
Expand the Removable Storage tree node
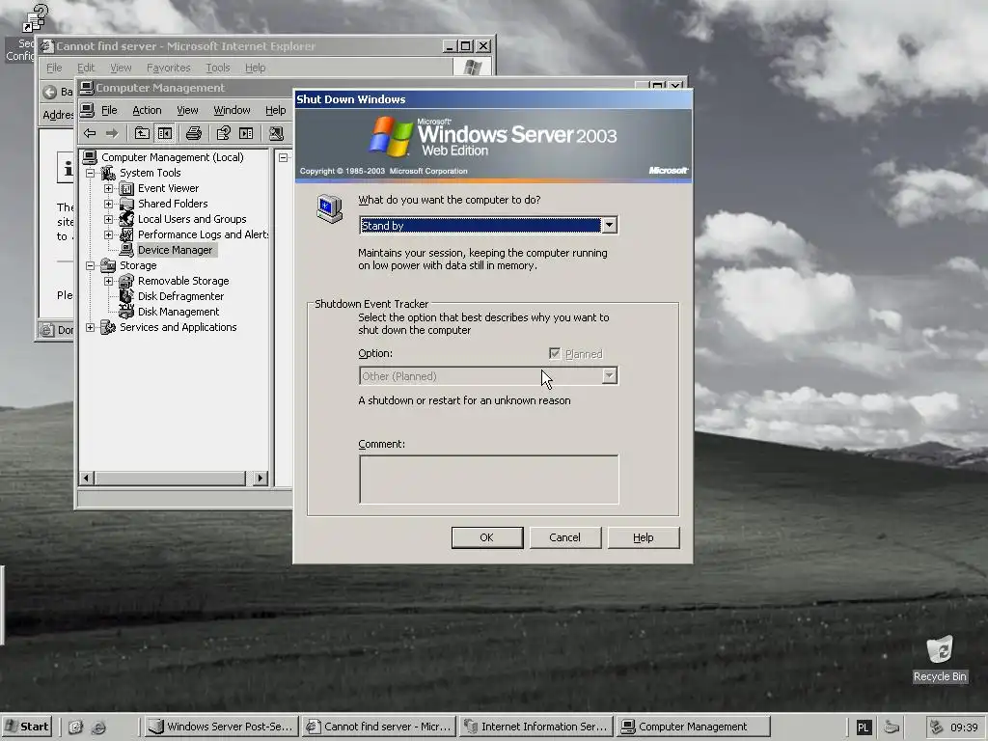tap(108, 281)
